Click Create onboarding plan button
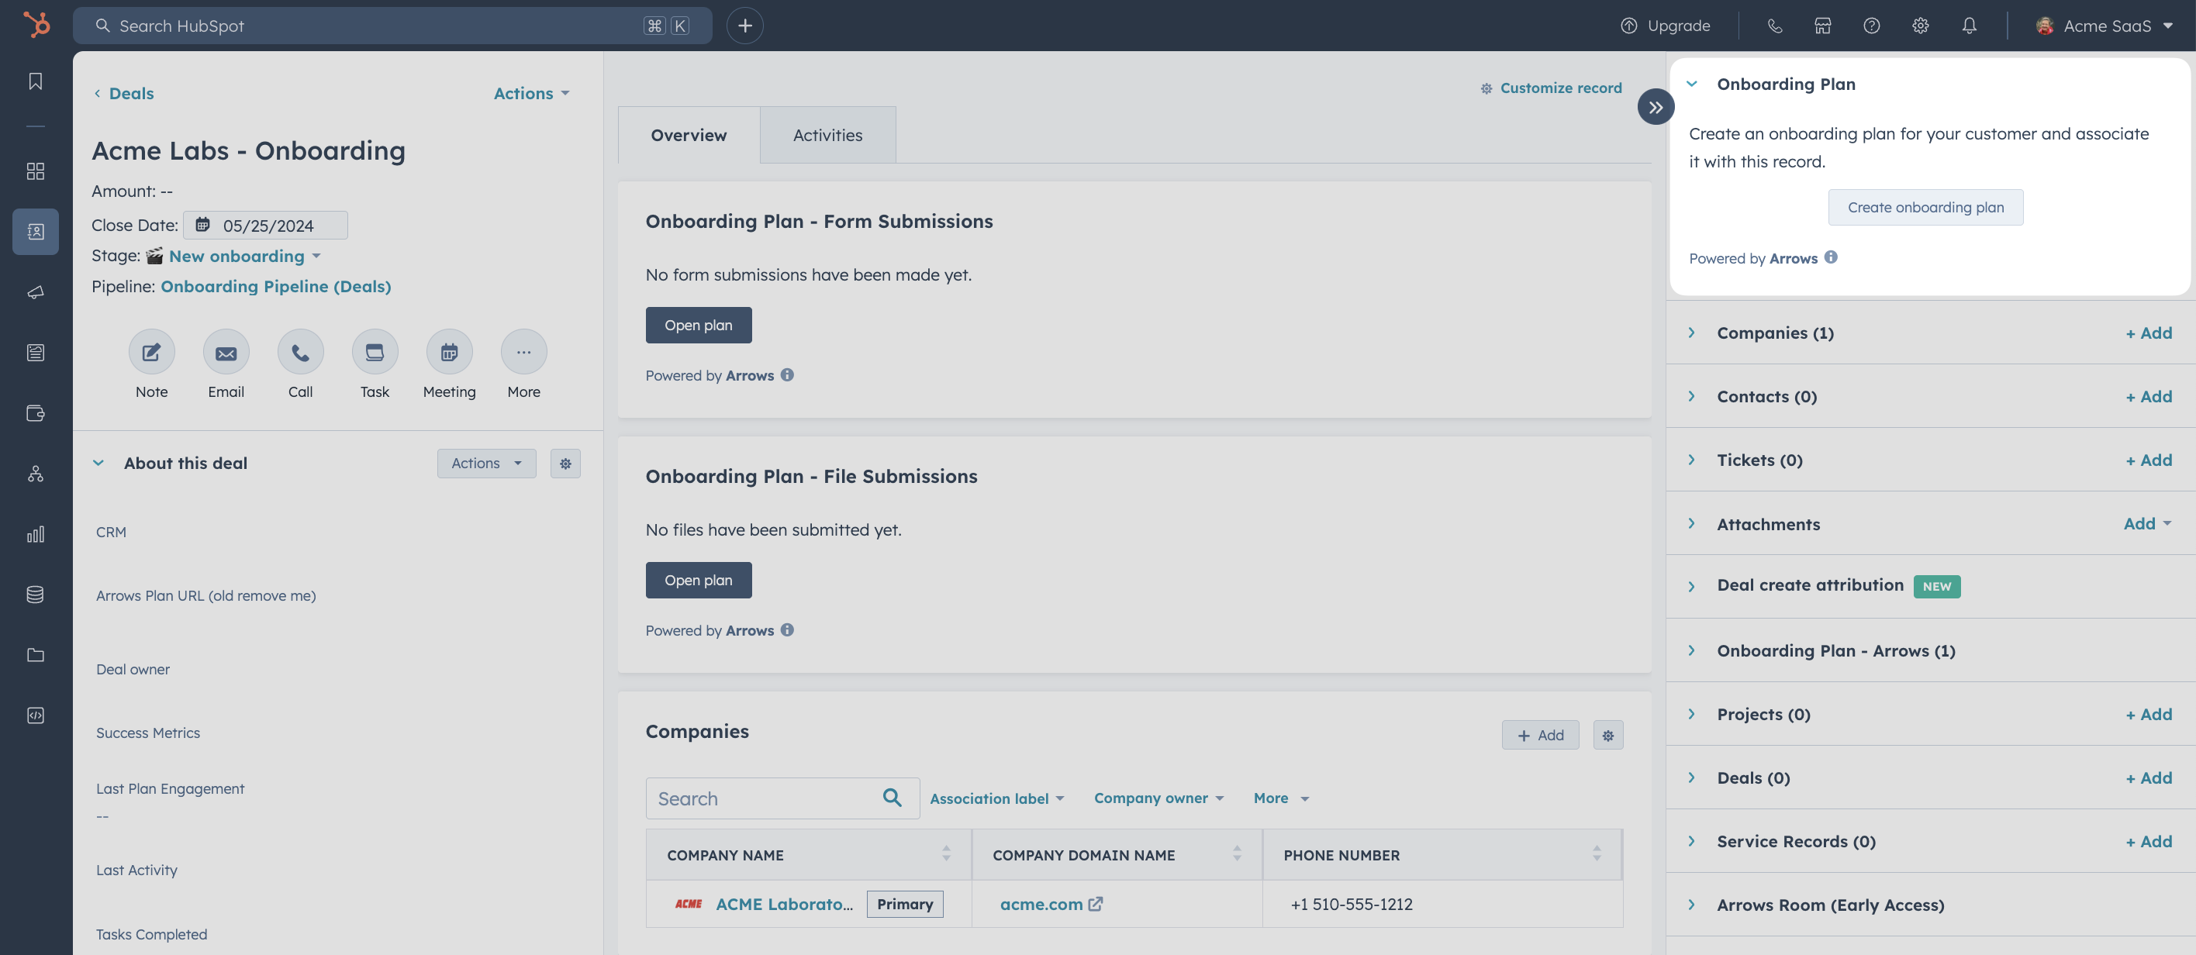2196x955 pixels. (1925, 207)
